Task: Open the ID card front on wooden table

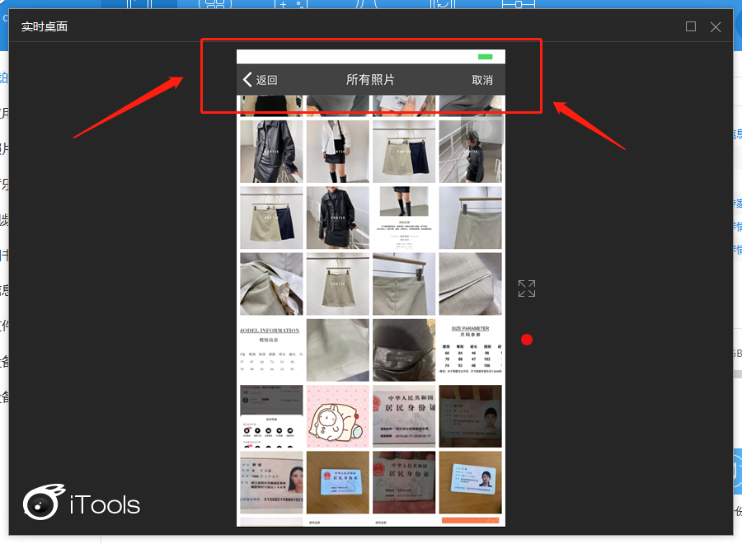Action: tap(471, 482)
